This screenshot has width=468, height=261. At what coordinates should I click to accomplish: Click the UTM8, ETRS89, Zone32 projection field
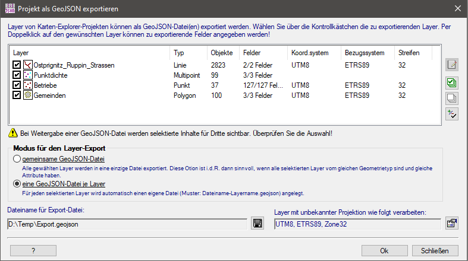(357, 224)
